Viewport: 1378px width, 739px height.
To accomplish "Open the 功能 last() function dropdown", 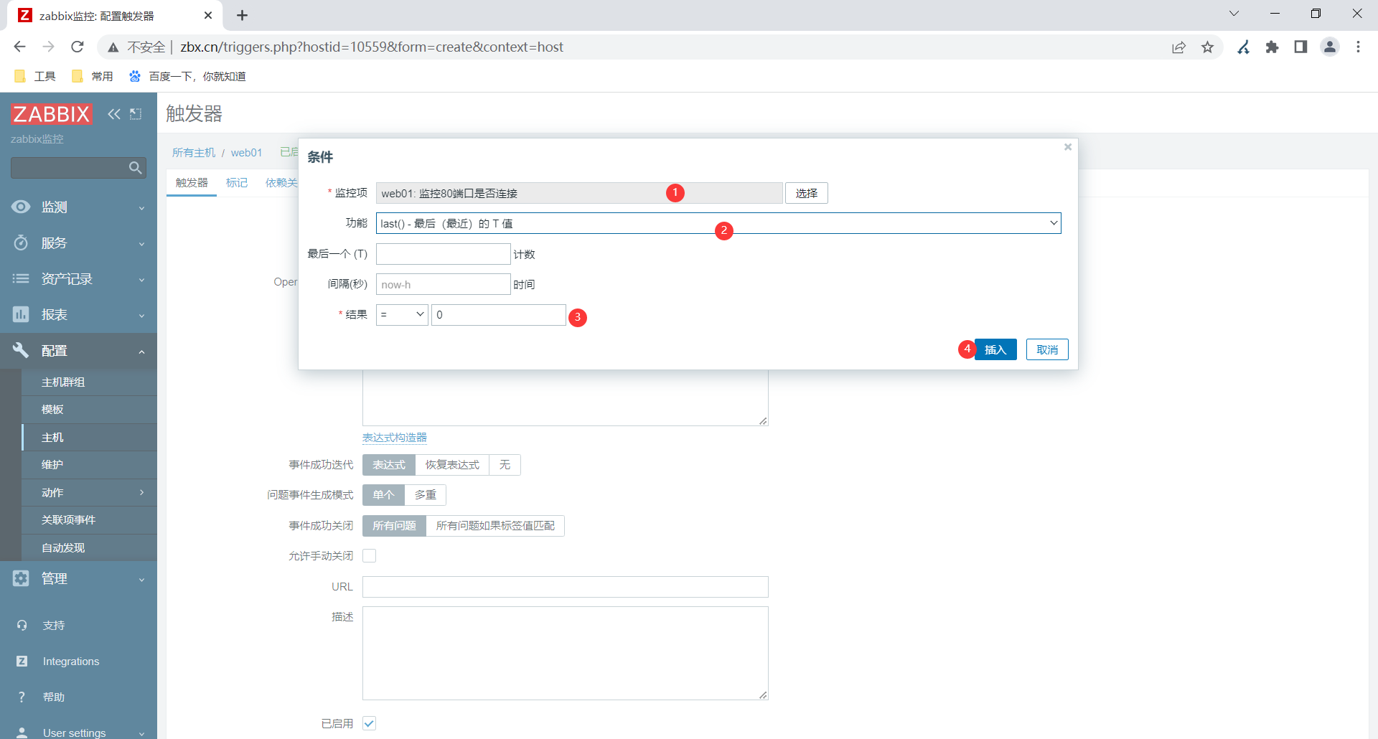I will (x=718, y=223).
